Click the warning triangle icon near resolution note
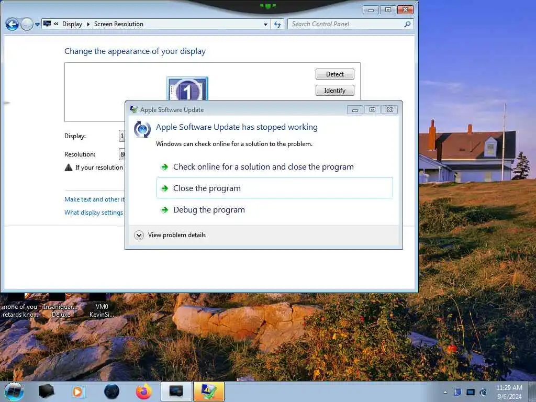This screenshot has width=536, height=402. coord(69,167)
